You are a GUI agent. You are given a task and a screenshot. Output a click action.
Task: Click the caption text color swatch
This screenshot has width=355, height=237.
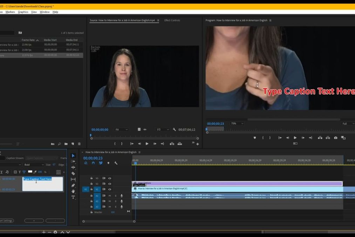click(x=30, y=172)
